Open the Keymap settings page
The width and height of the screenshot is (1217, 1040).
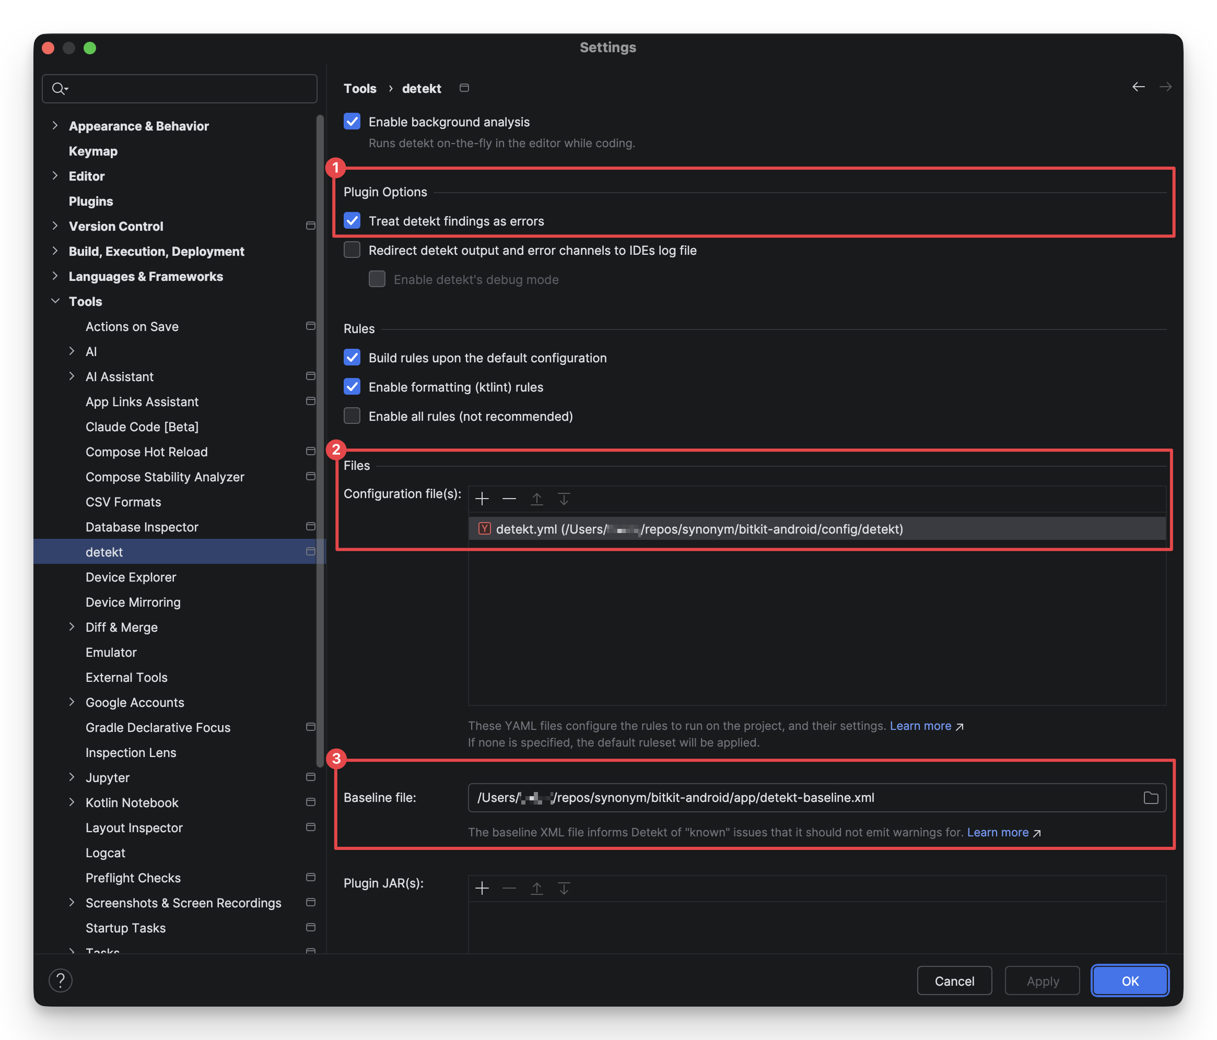coord(93,151)
